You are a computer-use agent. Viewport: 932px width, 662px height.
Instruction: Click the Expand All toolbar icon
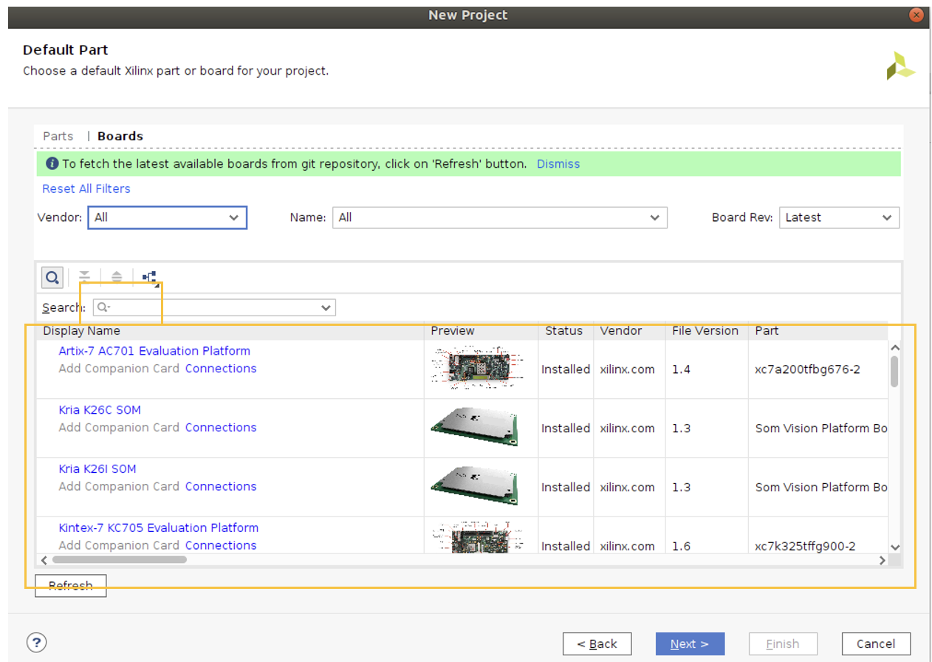click(117, 278)
